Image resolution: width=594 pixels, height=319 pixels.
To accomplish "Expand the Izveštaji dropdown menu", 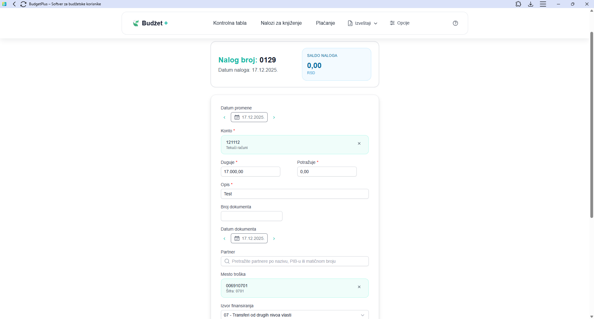I will pyautogui.click(x=363, y=23).
